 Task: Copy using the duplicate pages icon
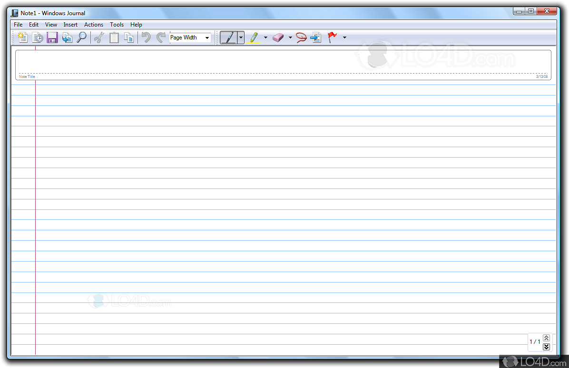pyautogui.click(x=129, y=38)
